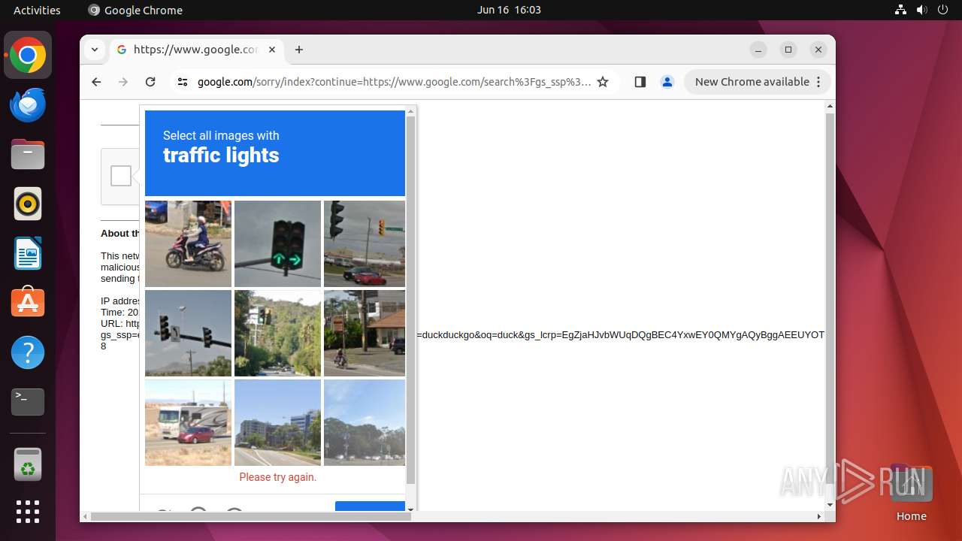Select the street-corner house with motorbike tile
962x541 pixels.
pyautogui.click(x=365, y=333)
